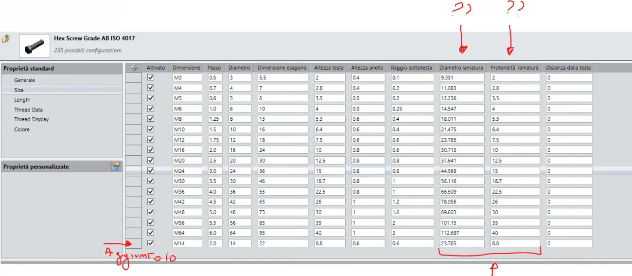The width and height of the screenshot is (632, 276).
Task: Click the Dimensione esagono field of M30
Action: pyautogui.click(x=283, y=181)
